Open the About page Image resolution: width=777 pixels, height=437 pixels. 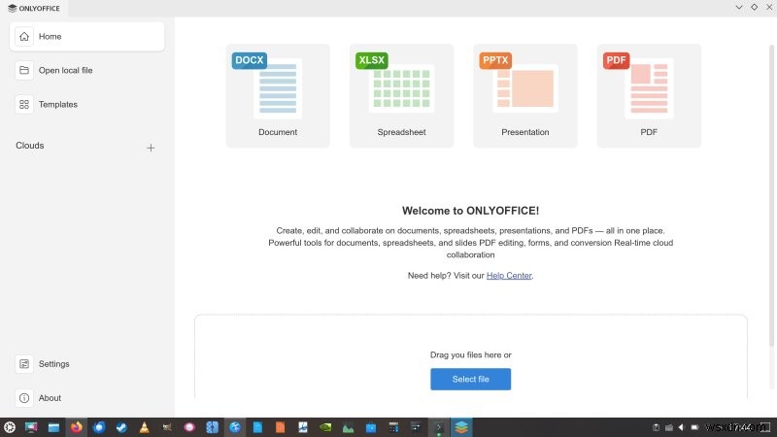tap(86, 398)
